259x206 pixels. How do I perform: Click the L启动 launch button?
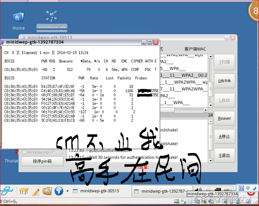pos(225,101)
